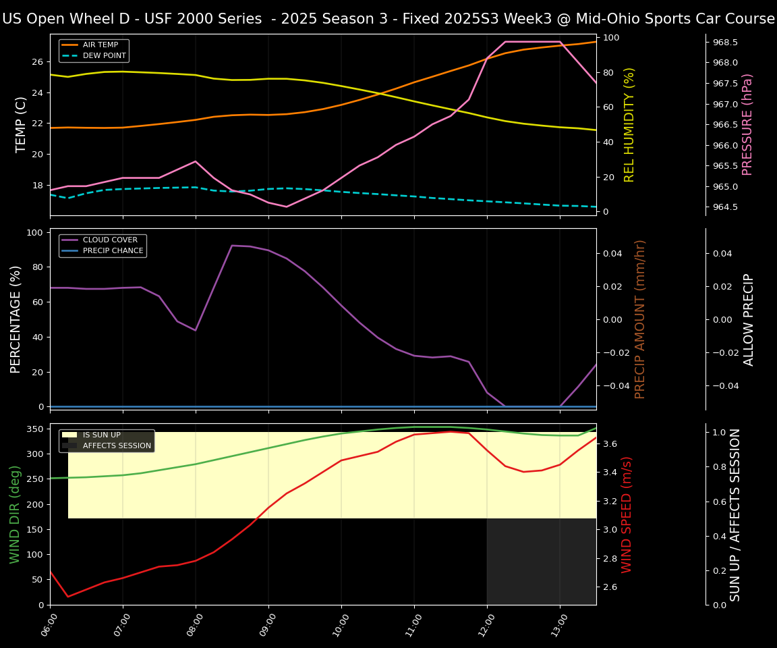
Task: Click the 965.5 pressure tick label
Action: click(x=725, y=166)
